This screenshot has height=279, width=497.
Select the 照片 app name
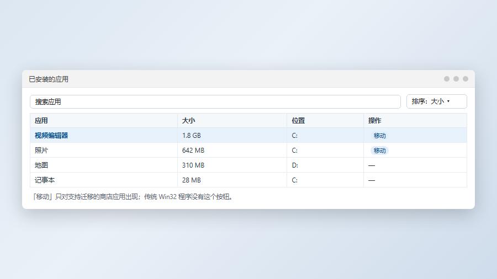41,151
